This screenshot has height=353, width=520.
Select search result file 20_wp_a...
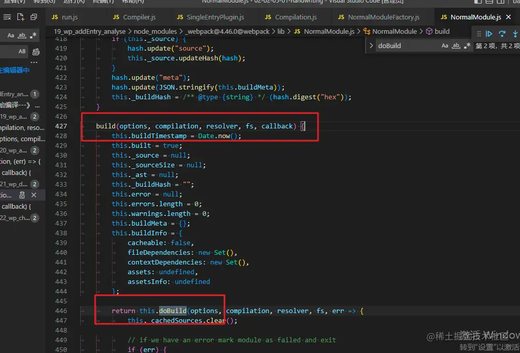click(x=20, y=150)
